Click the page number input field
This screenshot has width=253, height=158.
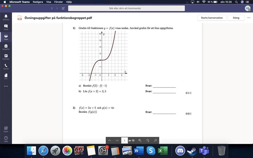tap(125, 140)
